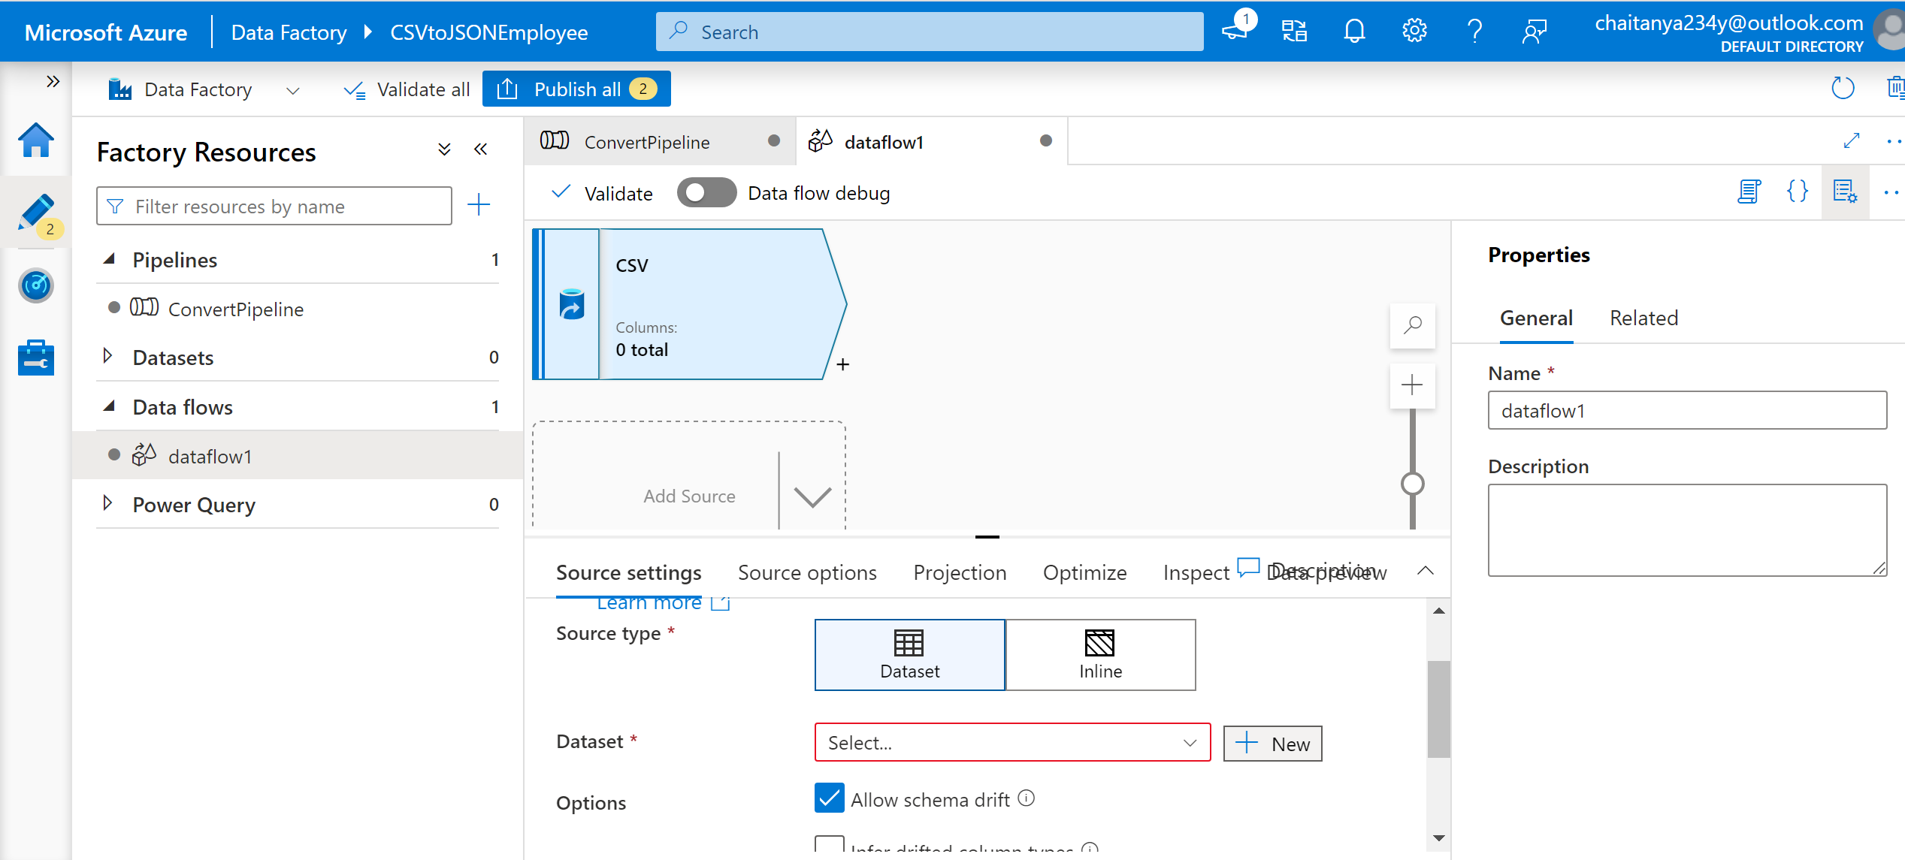Collapse the source settings panel

1426,571
